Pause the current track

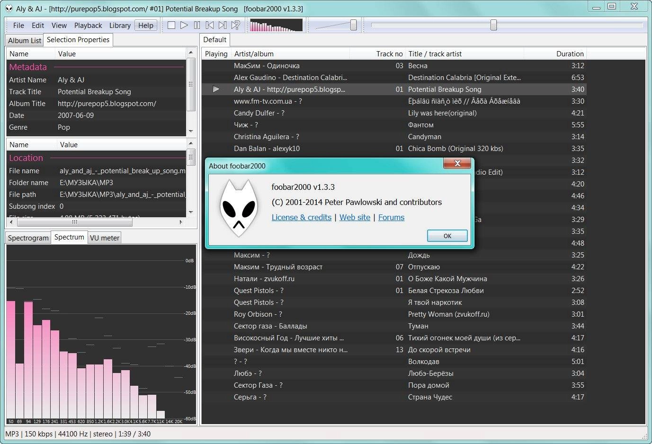click(x=197, y=25)
